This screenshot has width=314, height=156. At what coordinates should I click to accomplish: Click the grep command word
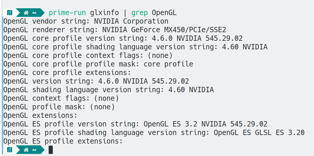click(x=139, y=13)
